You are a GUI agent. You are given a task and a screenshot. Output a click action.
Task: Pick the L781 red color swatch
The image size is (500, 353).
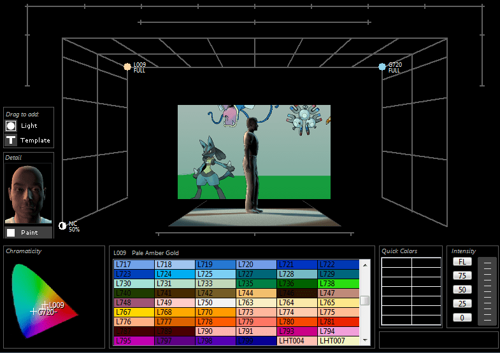coord(338,321)
